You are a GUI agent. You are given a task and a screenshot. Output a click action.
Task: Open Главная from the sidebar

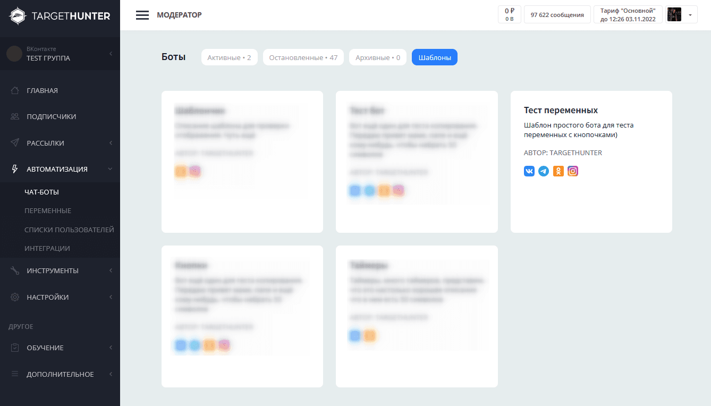[x=43, y=90]
